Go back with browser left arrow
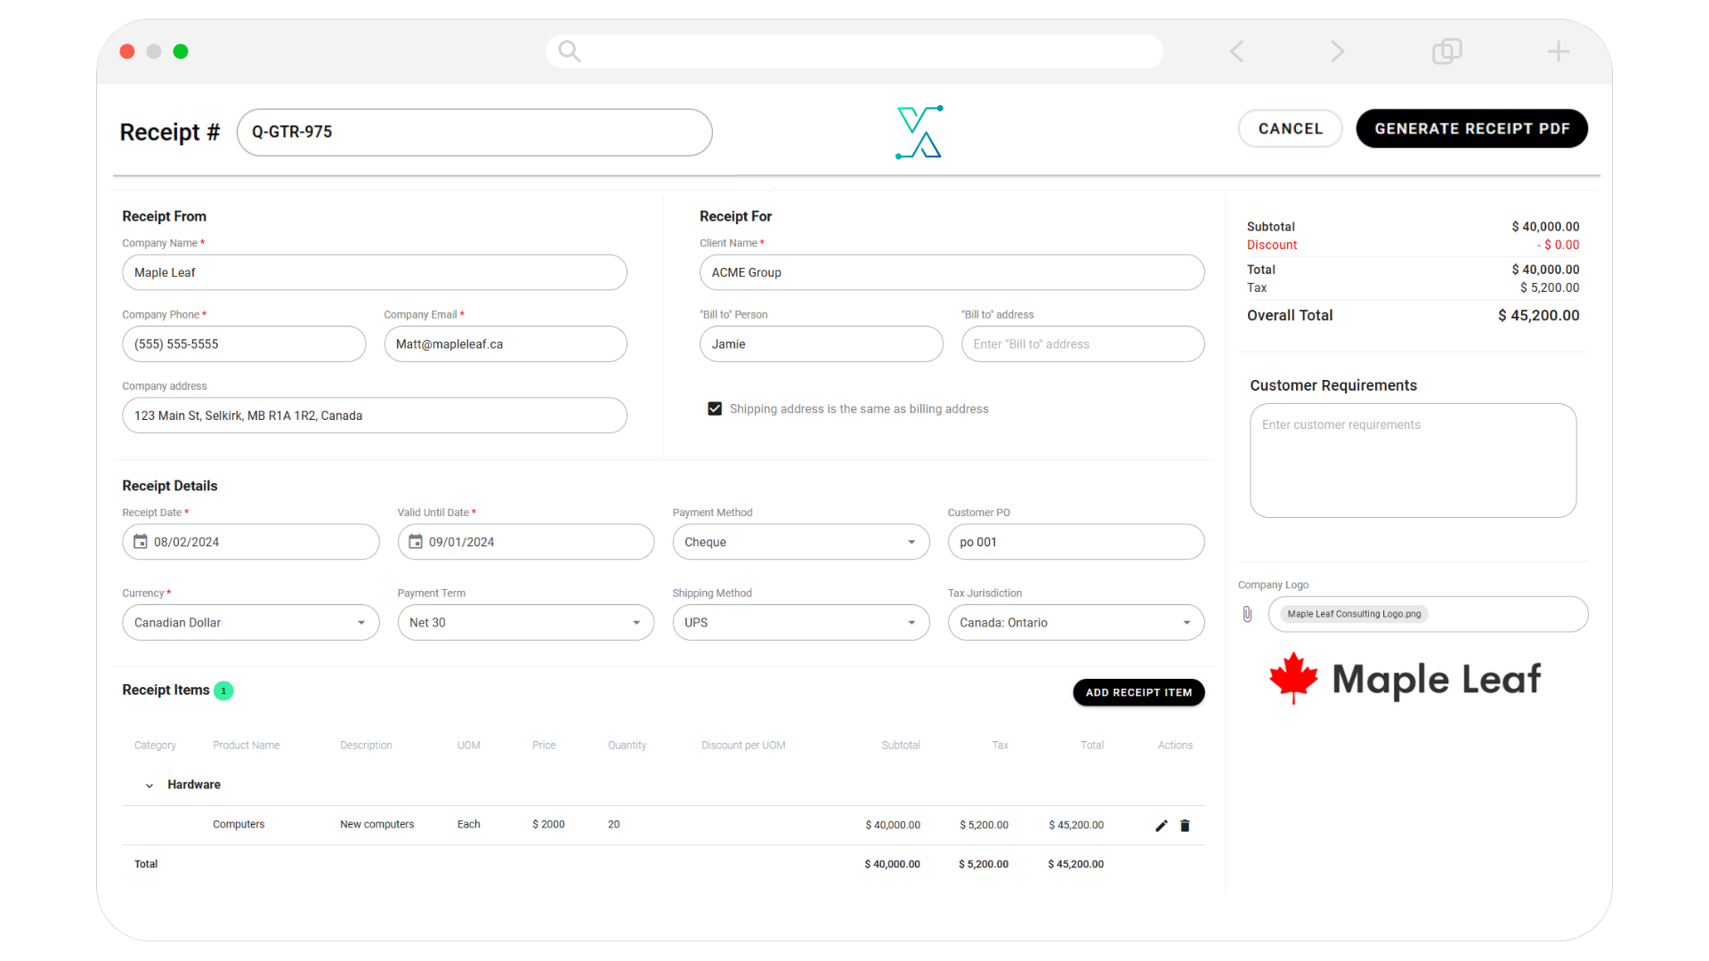 1236,52
